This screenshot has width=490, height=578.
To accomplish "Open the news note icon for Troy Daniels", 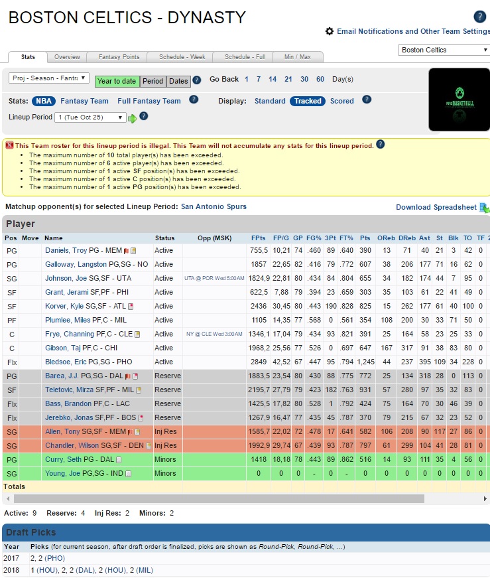I will pos(133,251).
